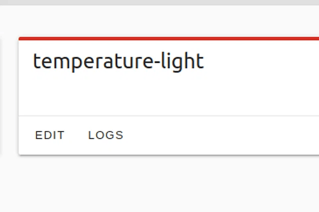Show logs using the LOGS text button
Screen dimensions: 319x212
click(106, 135)
